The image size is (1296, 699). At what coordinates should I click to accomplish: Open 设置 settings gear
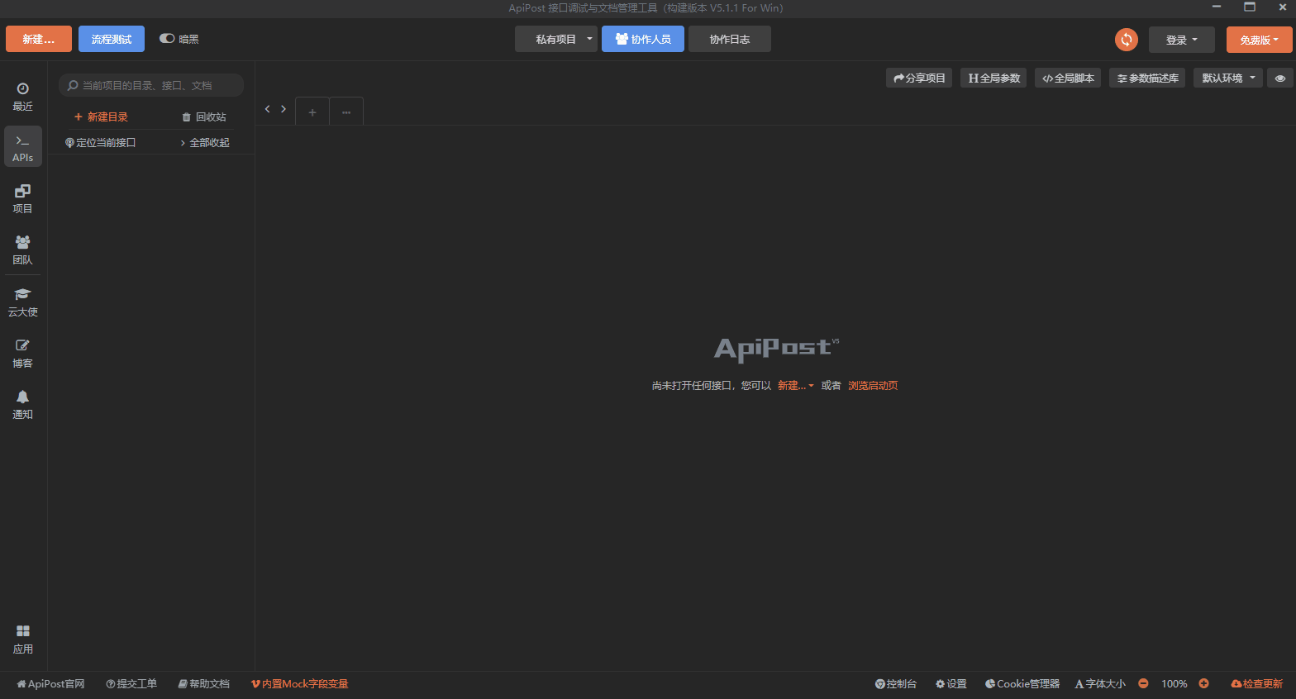click(x=951, y=684)
